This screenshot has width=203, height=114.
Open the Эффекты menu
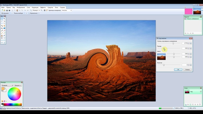[x=43, y=8]
